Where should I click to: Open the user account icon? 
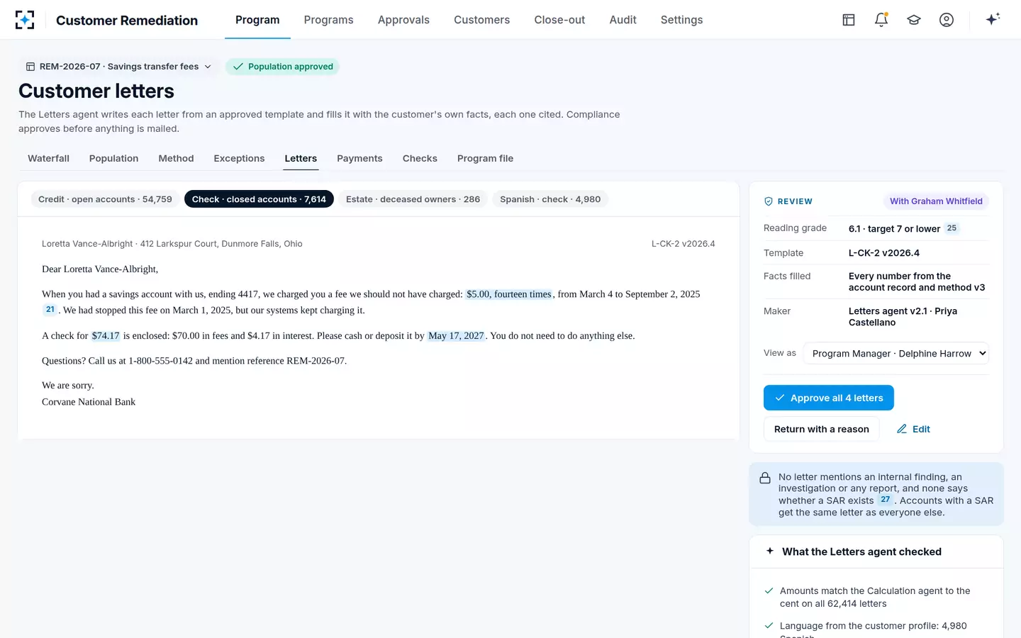pyautogui.click(x=947, y=20)
